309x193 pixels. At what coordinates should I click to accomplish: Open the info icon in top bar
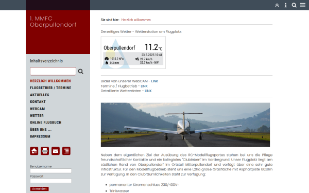[285, 5]
